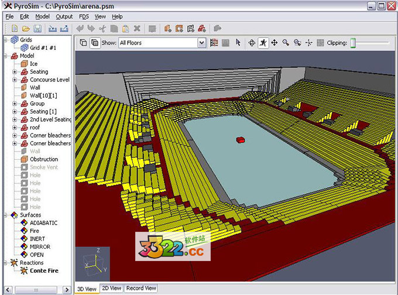The width and height of the screenshot is (398, 295).
Task: Expand the Seating [1] node
Action: click(15, 111)
